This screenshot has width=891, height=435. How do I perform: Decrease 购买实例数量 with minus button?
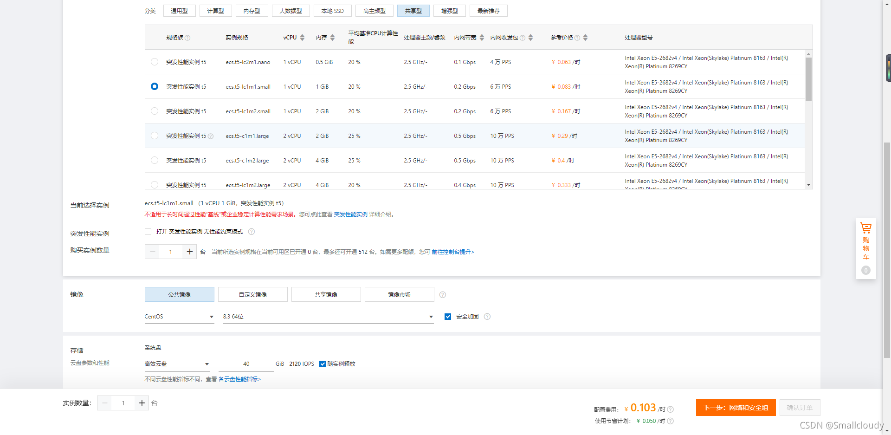[x=152, y=252]
